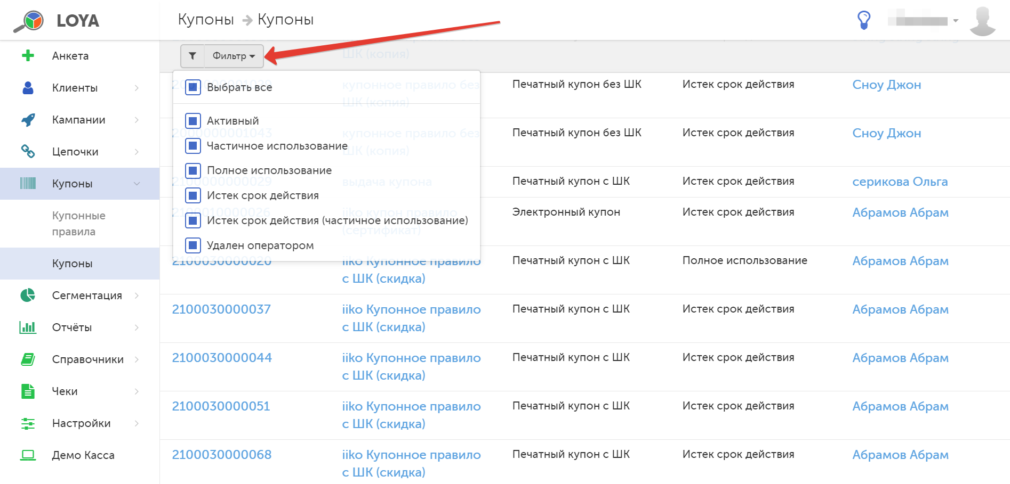
Task: Open rule link in row 2100030000068
Action: [411, 463]
